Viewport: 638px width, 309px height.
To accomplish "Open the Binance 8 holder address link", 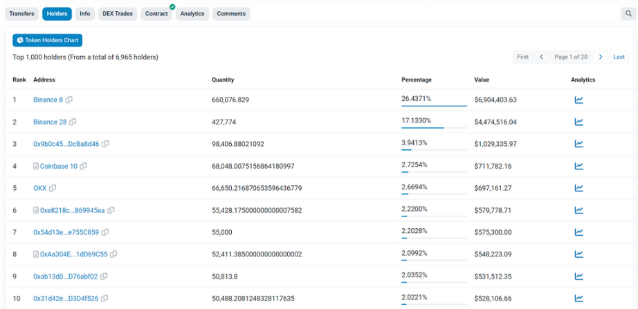I will (x=48, y=100).
